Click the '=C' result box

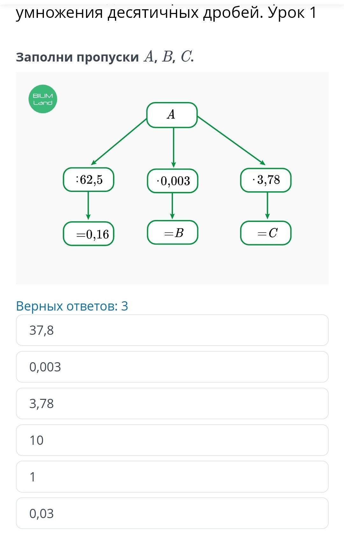click(x=266, y=233)
